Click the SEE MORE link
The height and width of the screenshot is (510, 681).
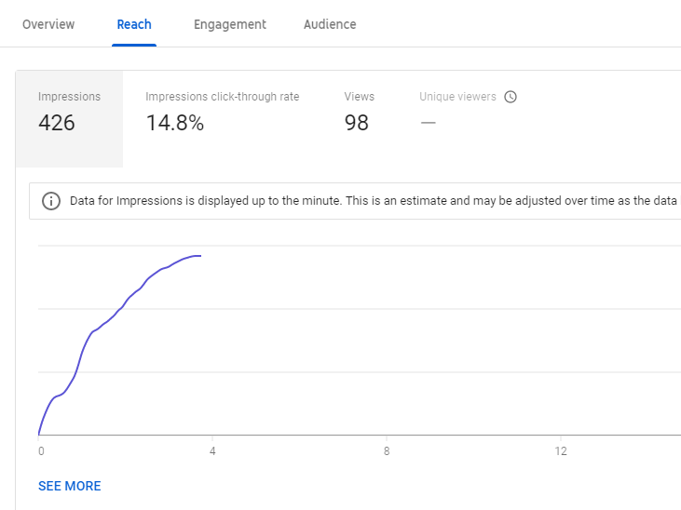70,486
